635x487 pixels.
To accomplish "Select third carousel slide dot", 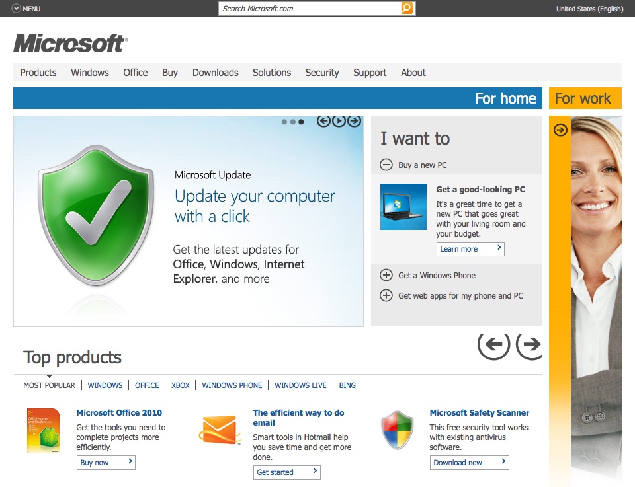I will coord(301,122).
